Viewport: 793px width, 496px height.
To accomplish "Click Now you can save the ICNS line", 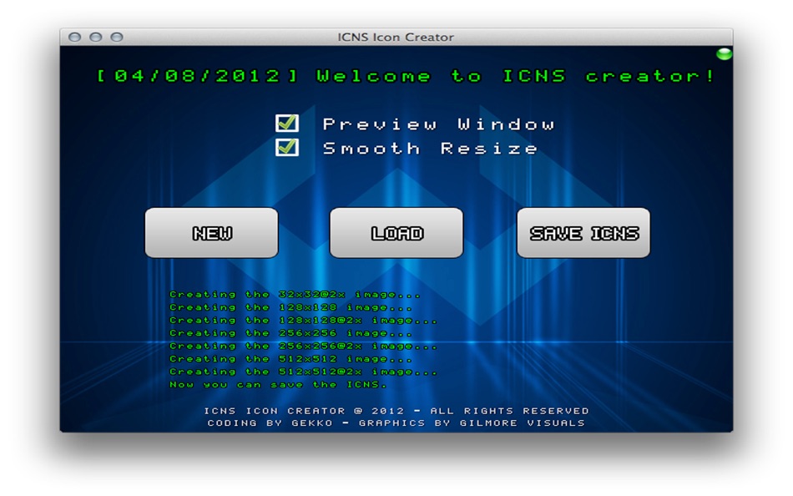I will (x=278, y=385).
